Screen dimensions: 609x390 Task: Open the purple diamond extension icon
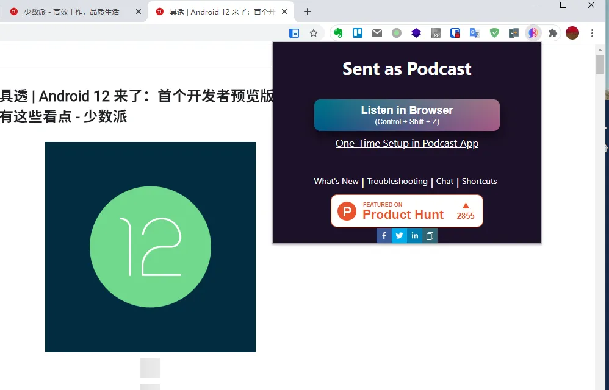[x=416, y=33]
